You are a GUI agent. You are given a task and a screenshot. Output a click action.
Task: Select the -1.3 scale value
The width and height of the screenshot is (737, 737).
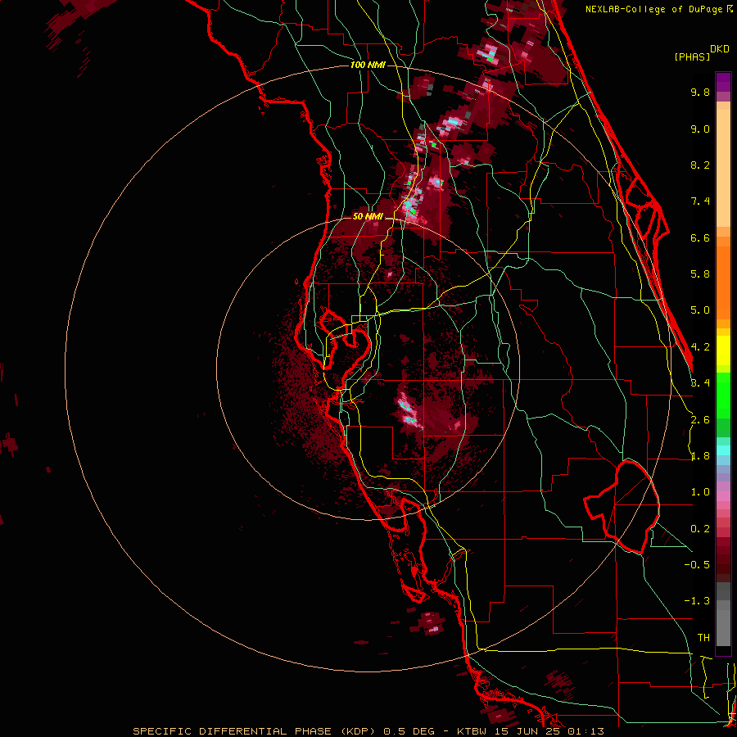coord(697,601)
